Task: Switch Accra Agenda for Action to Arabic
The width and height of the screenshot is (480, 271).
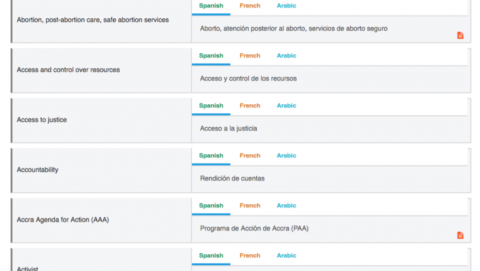Action: click(287, 205)
